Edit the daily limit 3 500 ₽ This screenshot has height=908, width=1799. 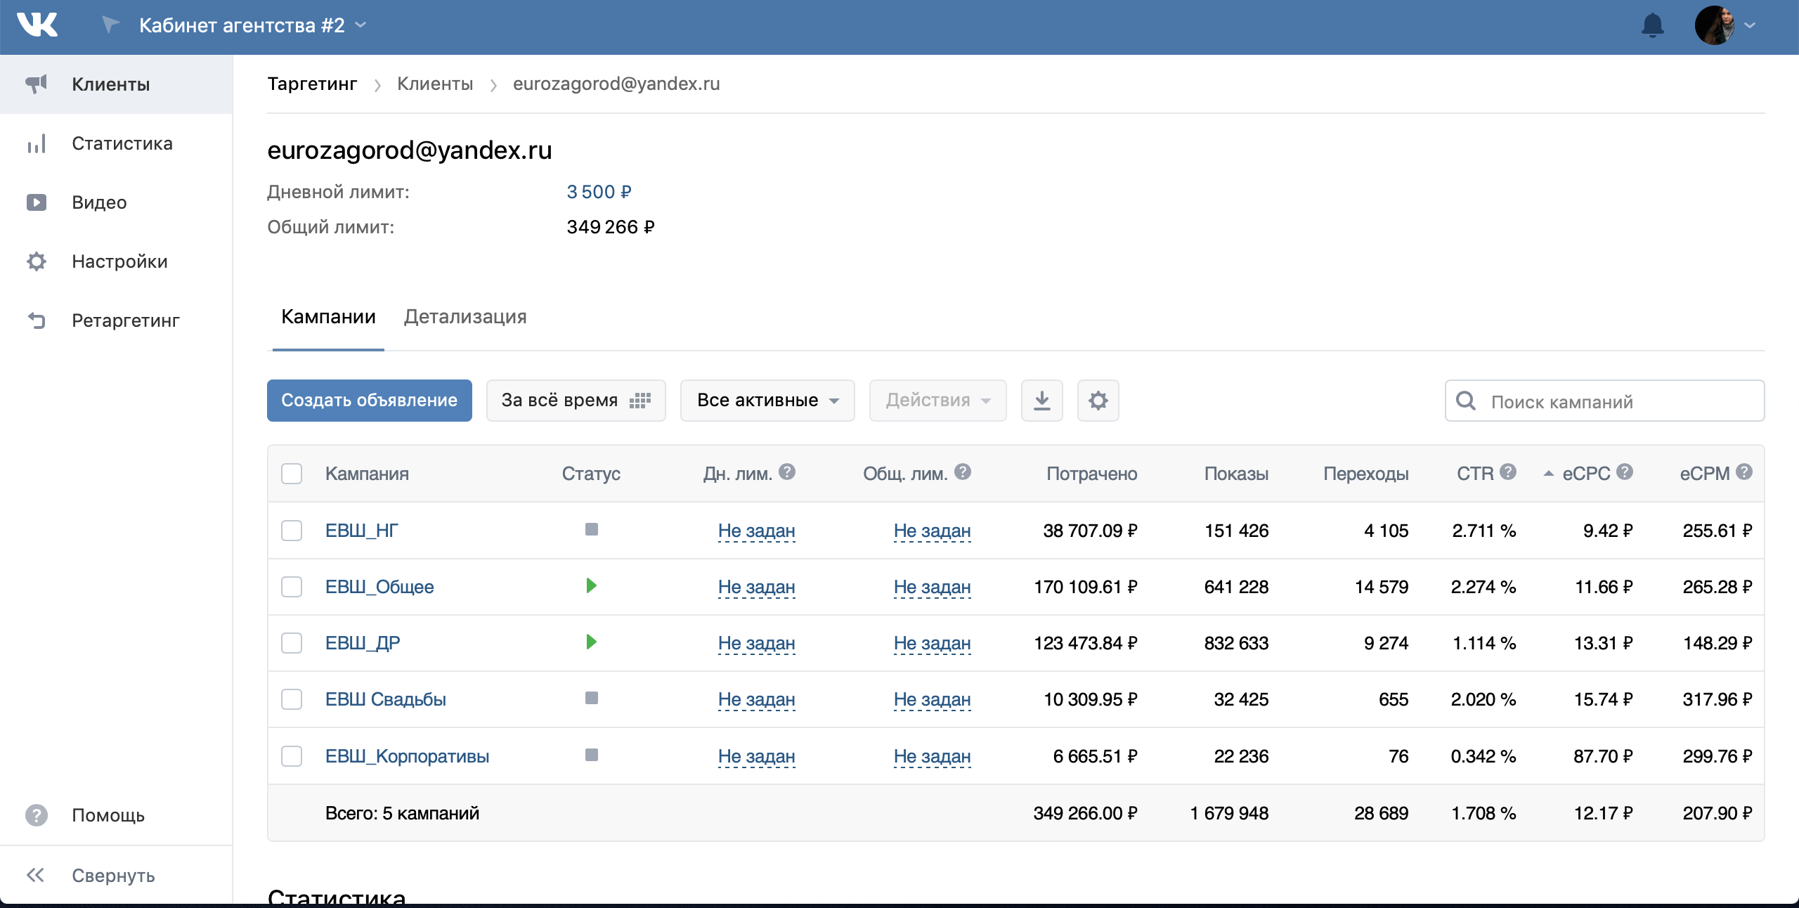tap(599, 192)
